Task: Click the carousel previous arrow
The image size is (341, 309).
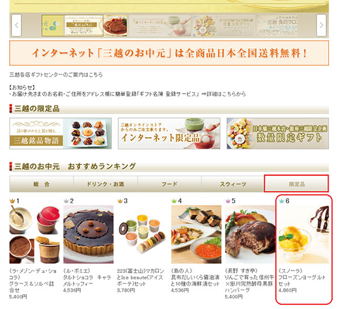Action: coord(16,26)
